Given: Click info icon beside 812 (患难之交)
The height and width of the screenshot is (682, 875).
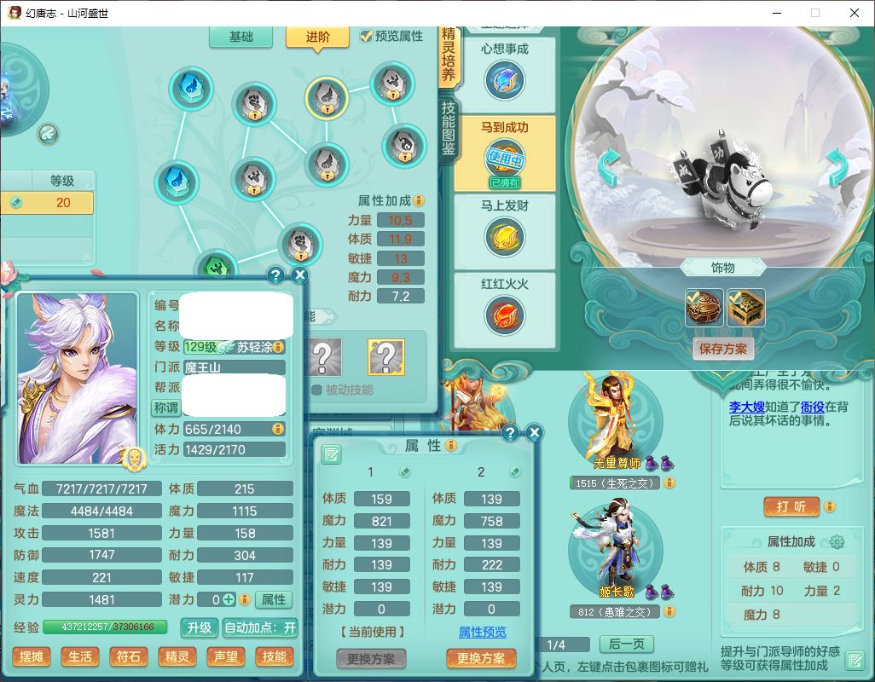Looking at the screenshot, I should (x=669, y=612).
